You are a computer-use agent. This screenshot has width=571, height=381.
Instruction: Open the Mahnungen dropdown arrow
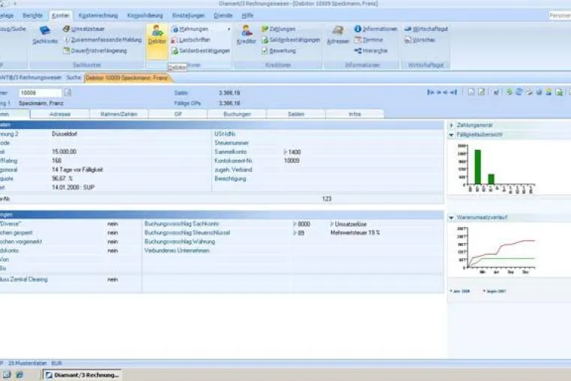pyautogui.click(x=229, y=29)
